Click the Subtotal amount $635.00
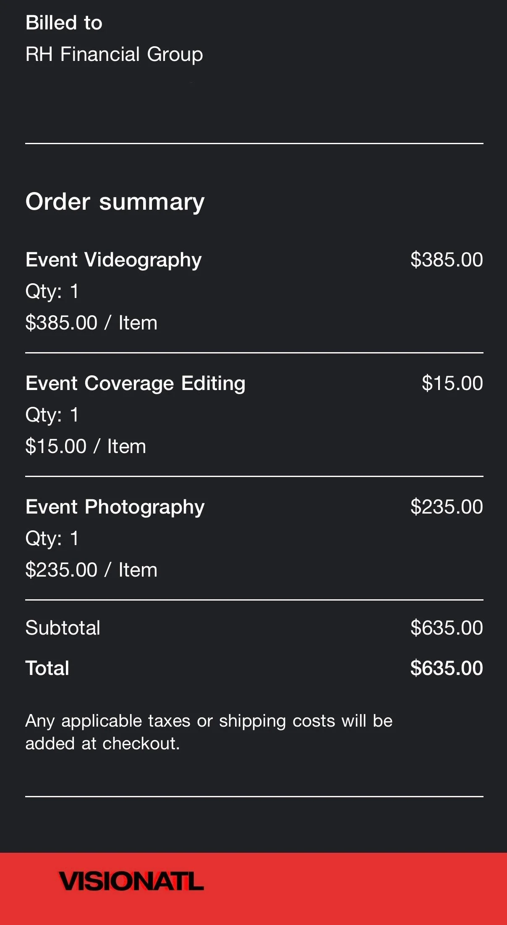 (447, 628)
